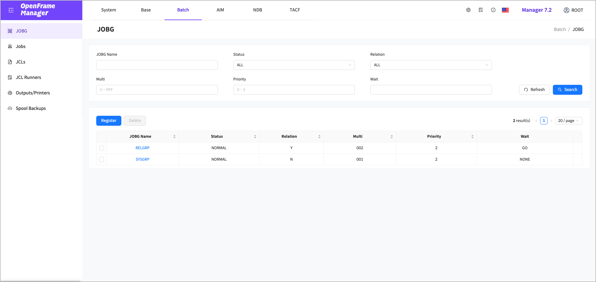This screenshot has height=282, width=596.
Task: Go to previous results page arrow
Action: (536, 121)
